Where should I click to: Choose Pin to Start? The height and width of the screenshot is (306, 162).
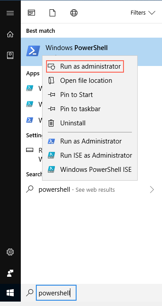(90, 95)
